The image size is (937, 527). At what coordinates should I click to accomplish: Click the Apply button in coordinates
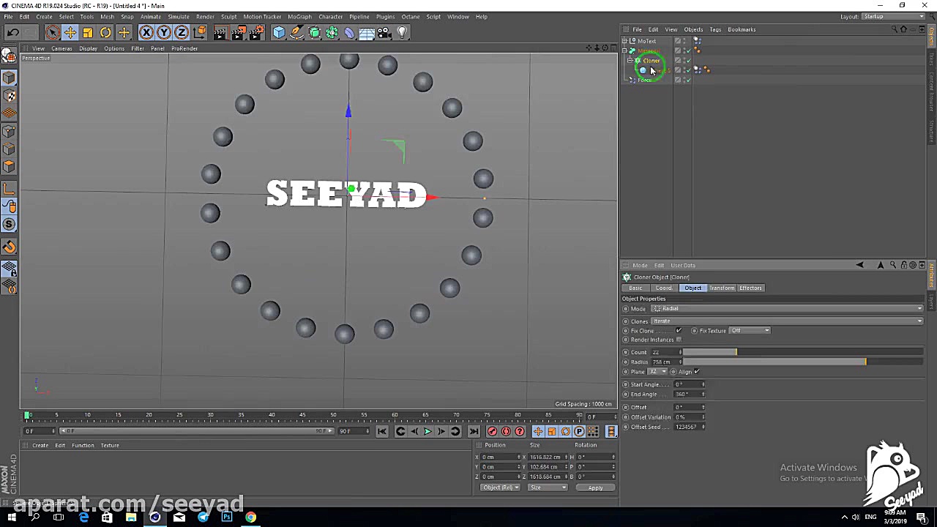[x=595, y=488]
